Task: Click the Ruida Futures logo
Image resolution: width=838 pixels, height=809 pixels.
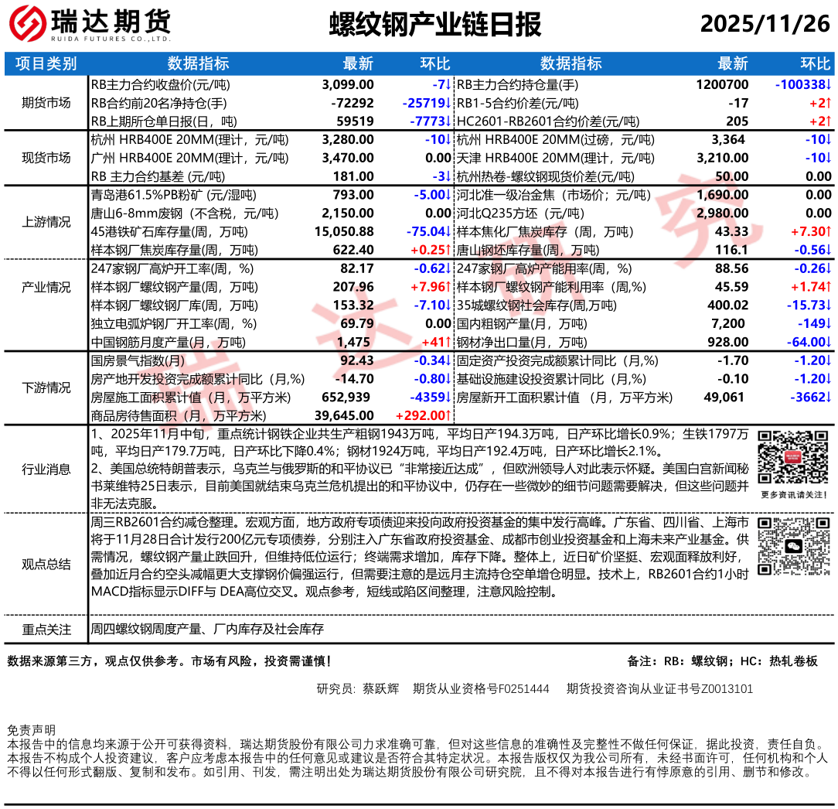Action: [89, 25]
